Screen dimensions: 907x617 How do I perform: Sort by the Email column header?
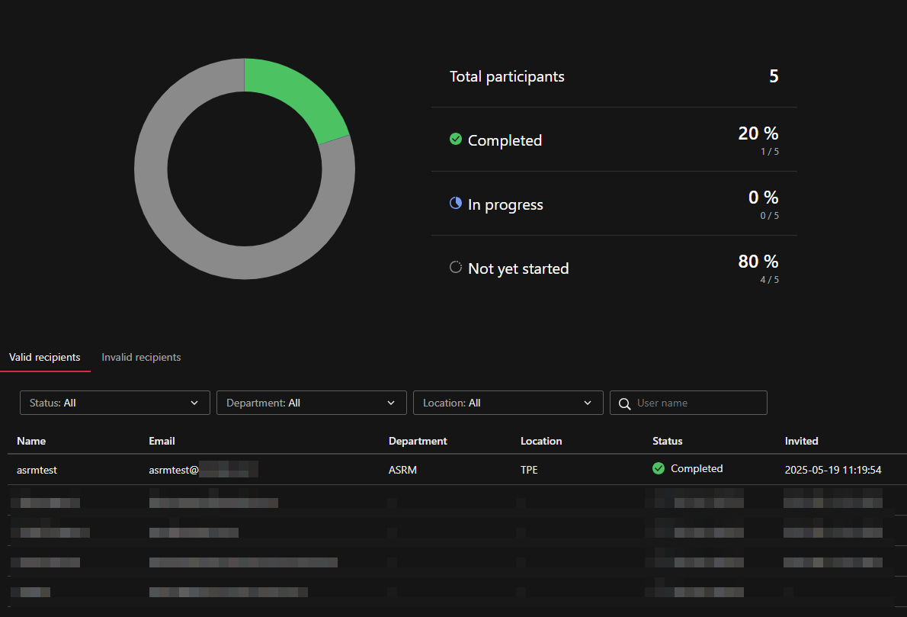click(x=162, y=441)
